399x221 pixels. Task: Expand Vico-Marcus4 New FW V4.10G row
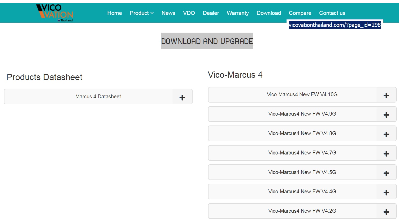pyautogui.click(x=302, y=94)
